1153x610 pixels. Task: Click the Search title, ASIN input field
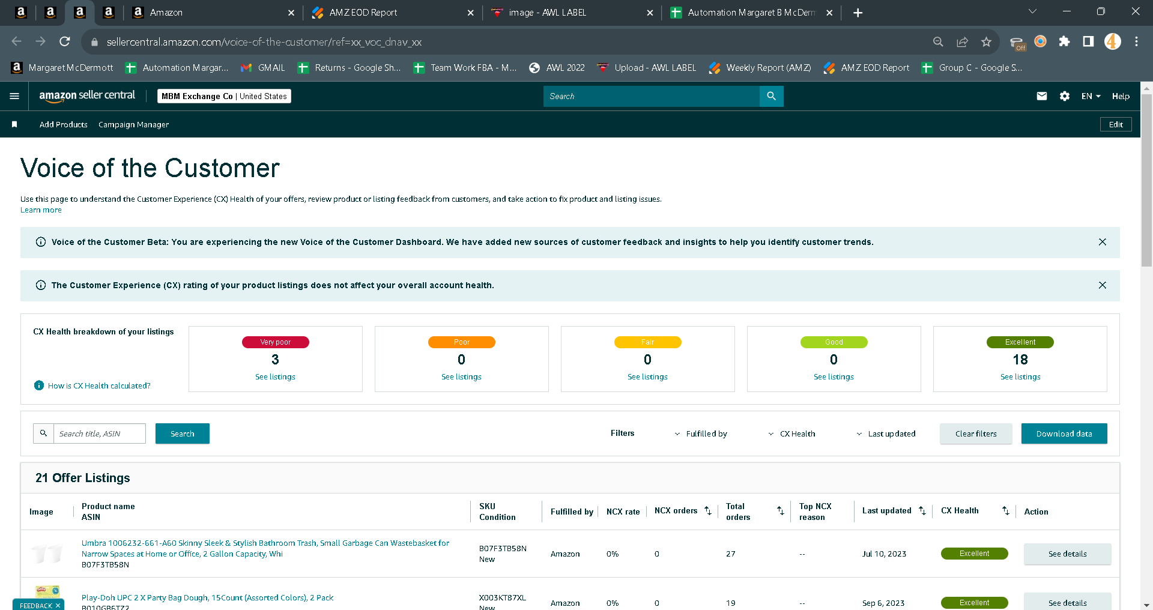coord(100,433)
